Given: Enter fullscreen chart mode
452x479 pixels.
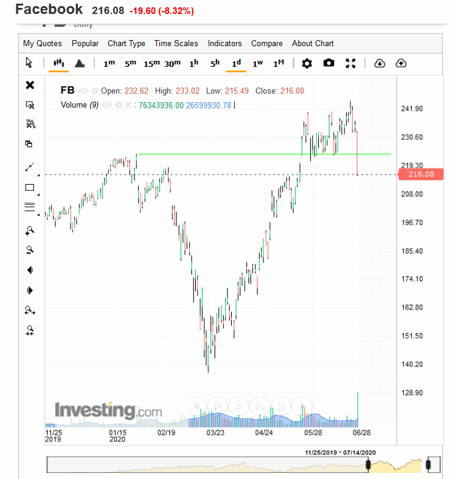Looking at the screenshot, I should (350, 64).
